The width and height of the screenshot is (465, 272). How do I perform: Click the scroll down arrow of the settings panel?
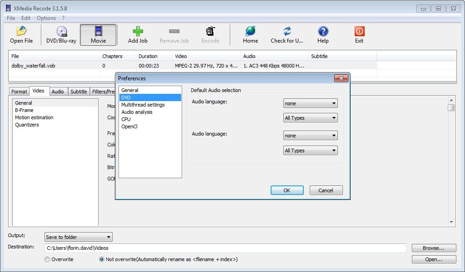coord(451,222)
